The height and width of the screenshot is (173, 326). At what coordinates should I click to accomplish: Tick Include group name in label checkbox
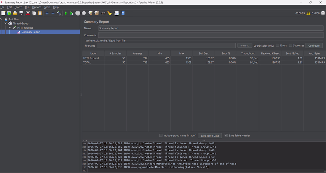click(x=161, y=136)
